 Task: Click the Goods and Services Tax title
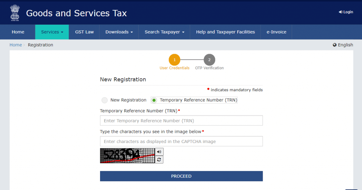[76, 13]
